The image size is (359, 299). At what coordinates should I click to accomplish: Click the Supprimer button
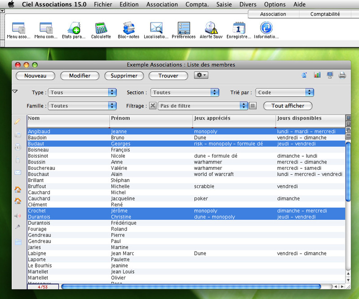tap(124, 76)
